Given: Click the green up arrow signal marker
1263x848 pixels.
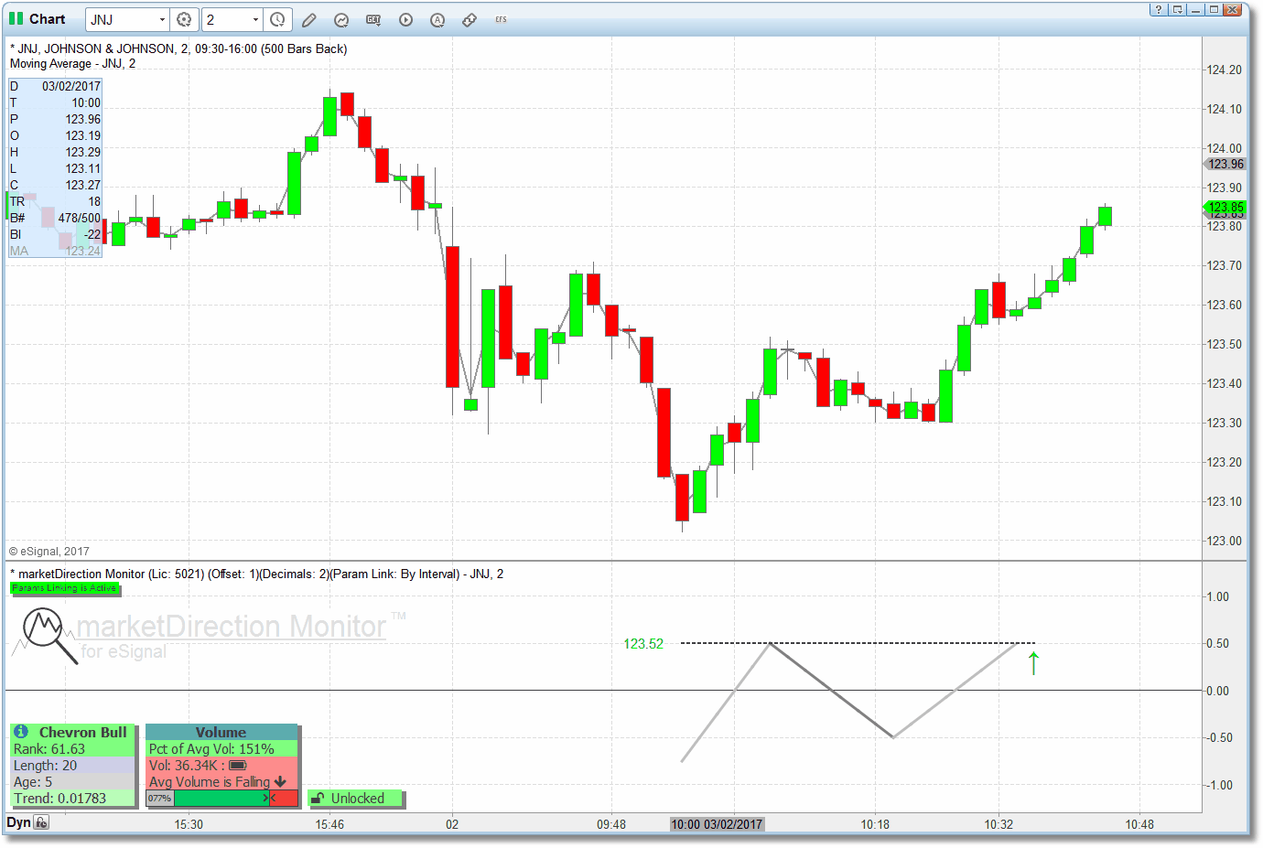Looking at the screenshot, I should [1034, 663].
